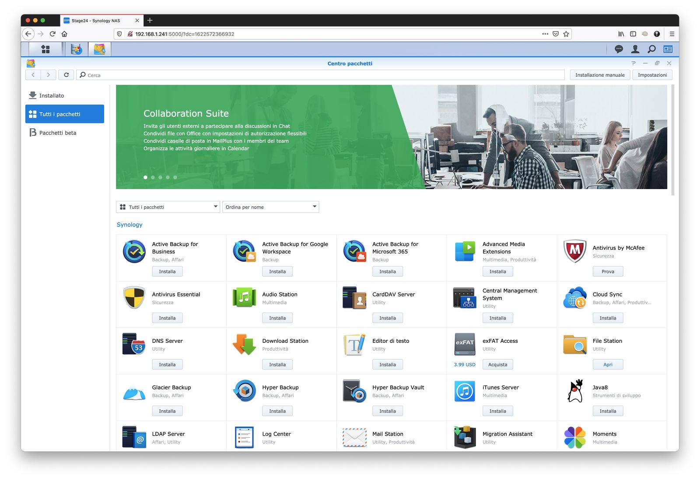Viewport: 700px width, 479px height.
Task: Install Audio Station
Action: (x=277, y=318)
